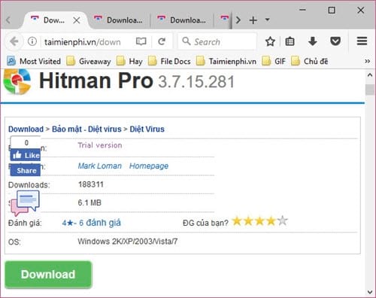Rate with the second star
The width and height of the screenshot is (376, 298).
248,221
